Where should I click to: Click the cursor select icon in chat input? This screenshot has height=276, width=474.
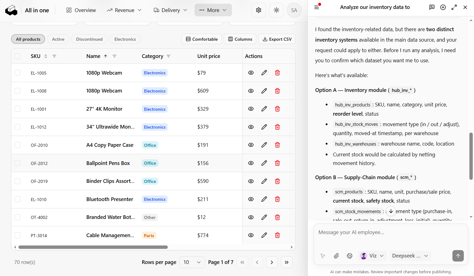323,256
